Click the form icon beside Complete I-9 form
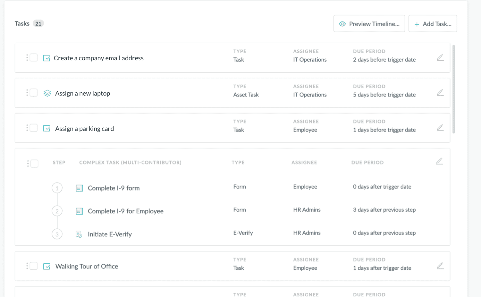This screenshot has width=481, height=297. [79, 188]
